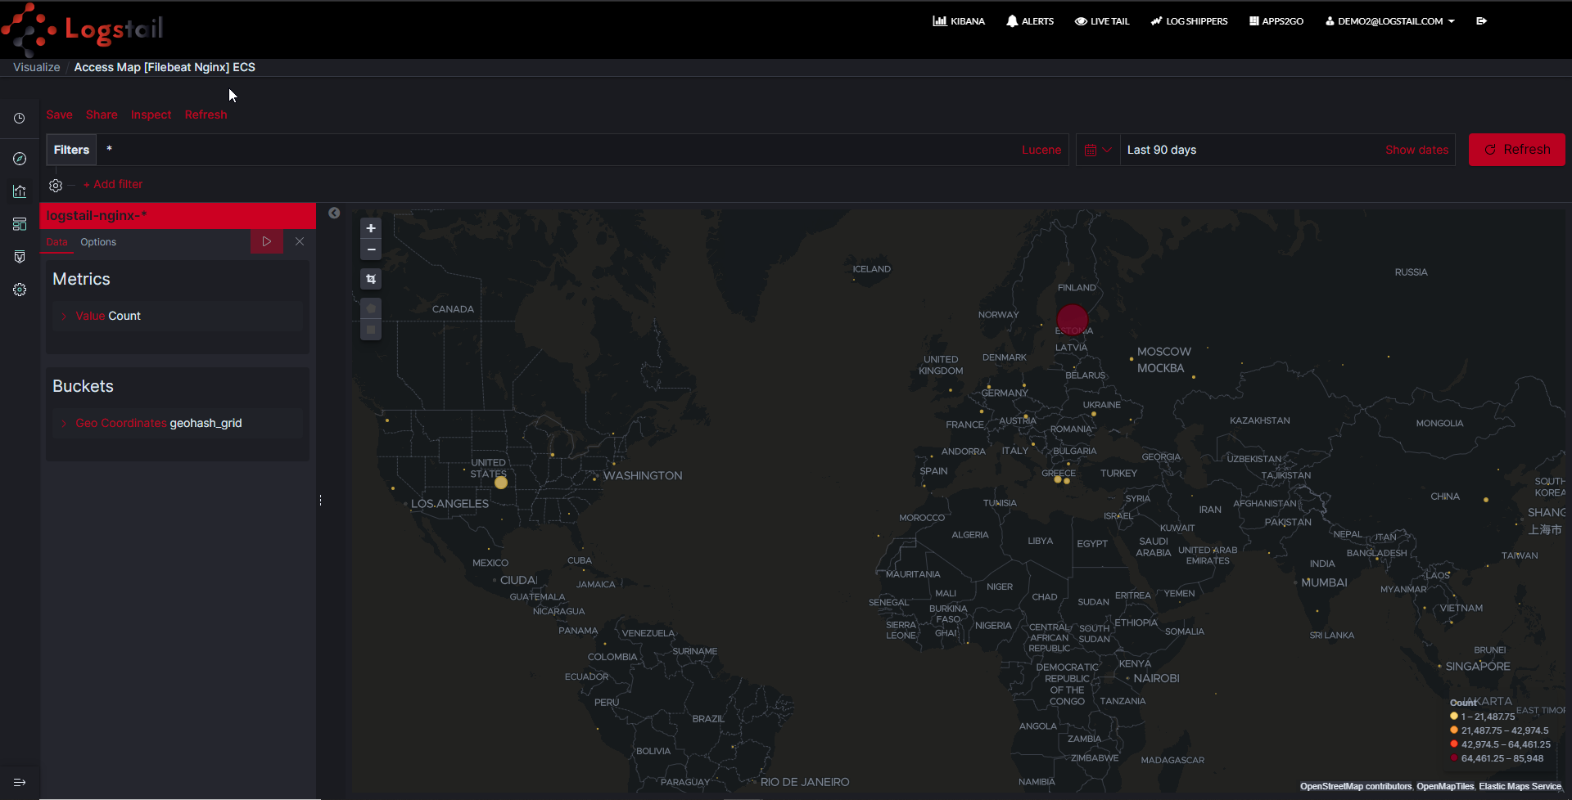This screenshot has height=800, width=1572.
Task: Open the Inspect menu item
Action: click(x=151, y=115)
